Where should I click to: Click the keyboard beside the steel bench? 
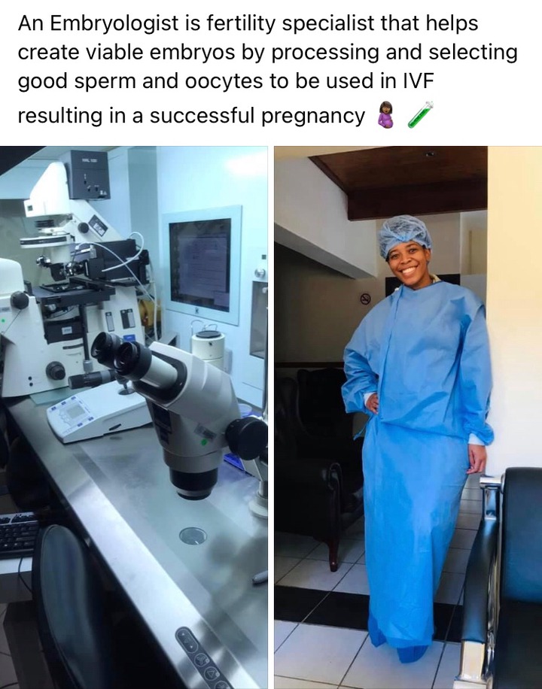point(19,534)
